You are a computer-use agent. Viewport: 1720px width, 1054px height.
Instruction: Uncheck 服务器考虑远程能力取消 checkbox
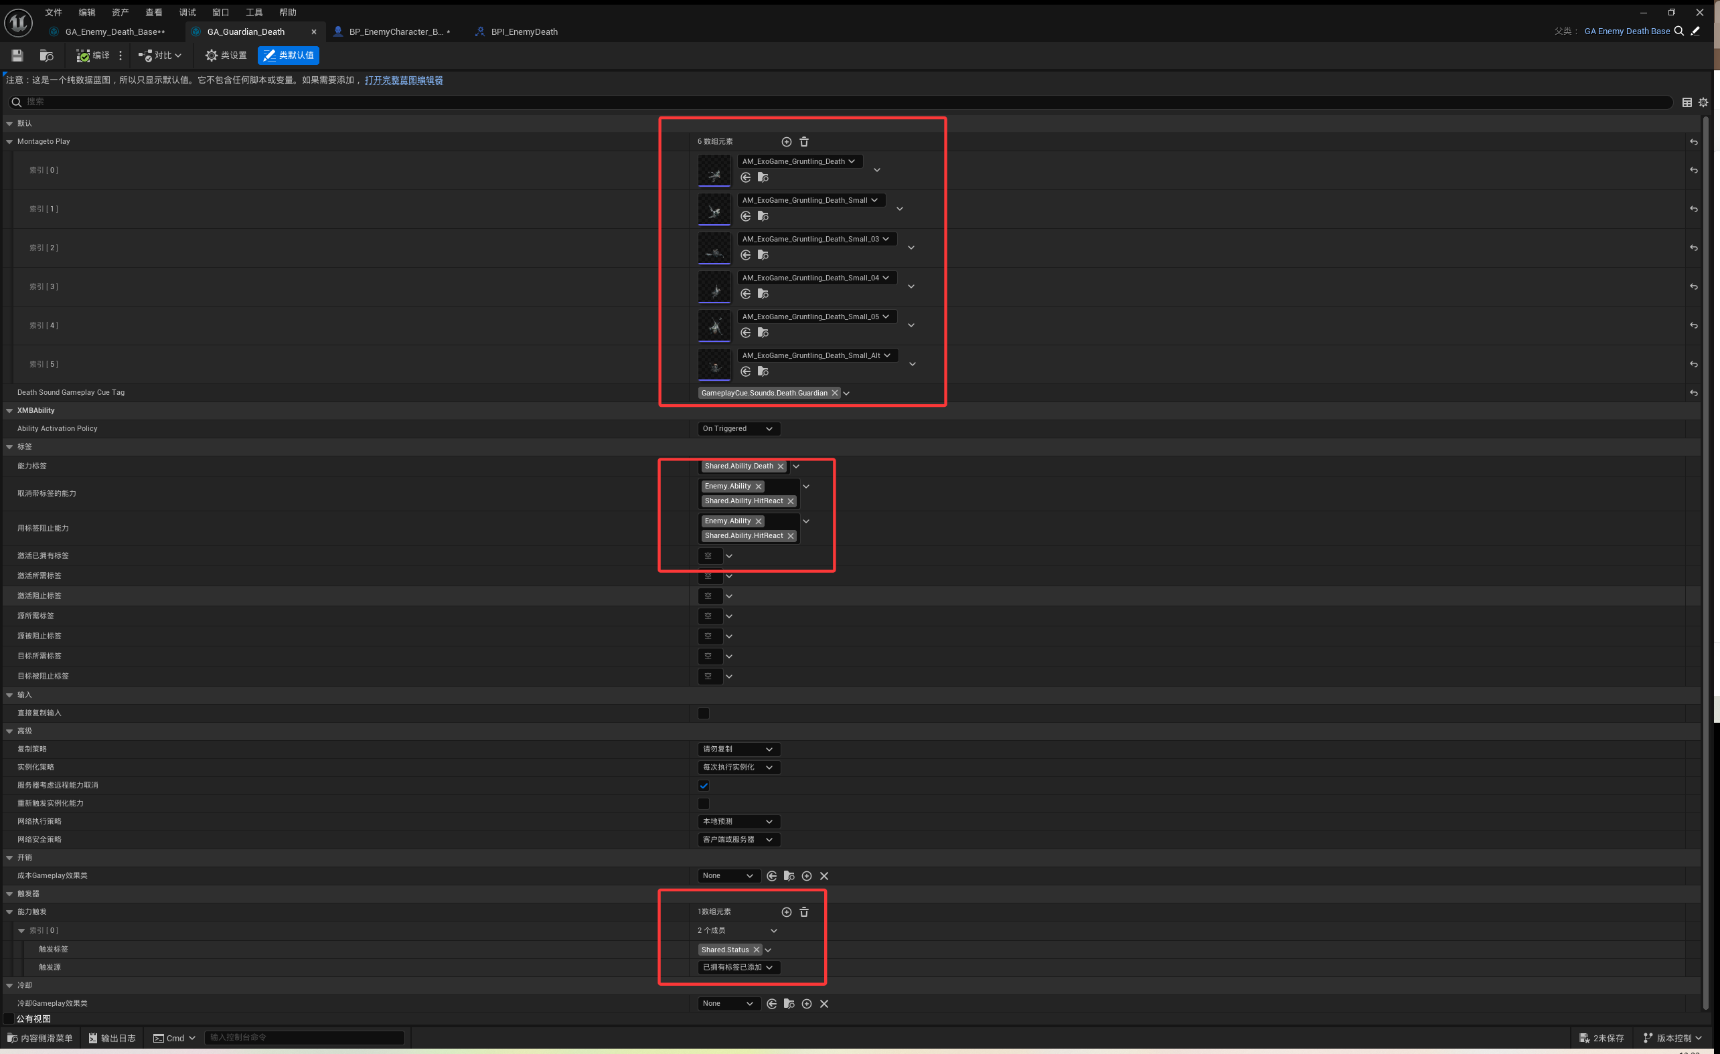[704, 786]
